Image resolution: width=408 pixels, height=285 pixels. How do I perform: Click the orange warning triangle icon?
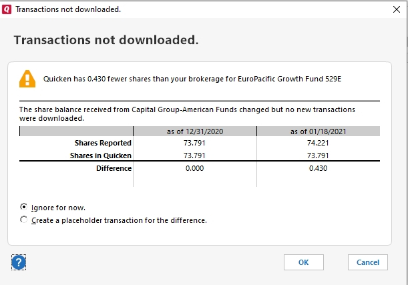point(27,79)
